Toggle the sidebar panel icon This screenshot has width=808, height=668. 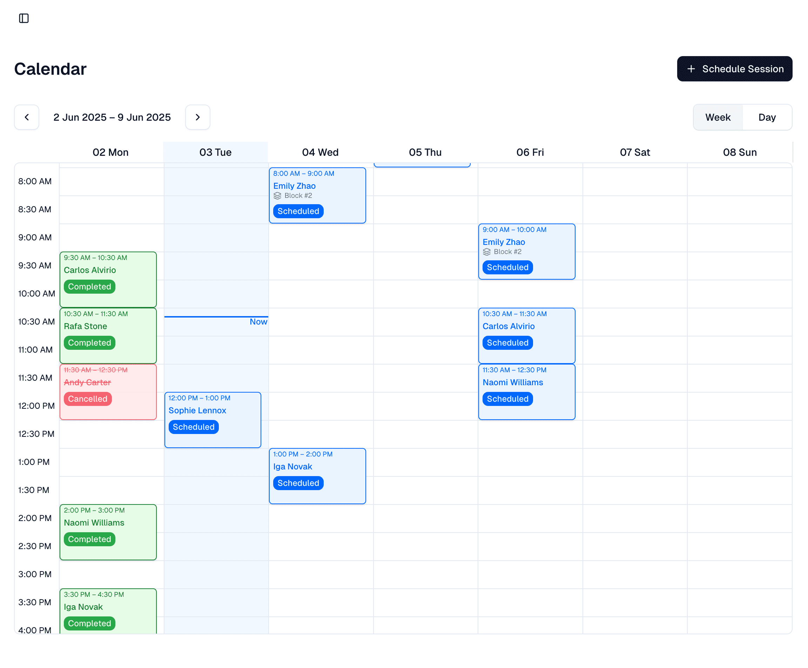(24, 18)
